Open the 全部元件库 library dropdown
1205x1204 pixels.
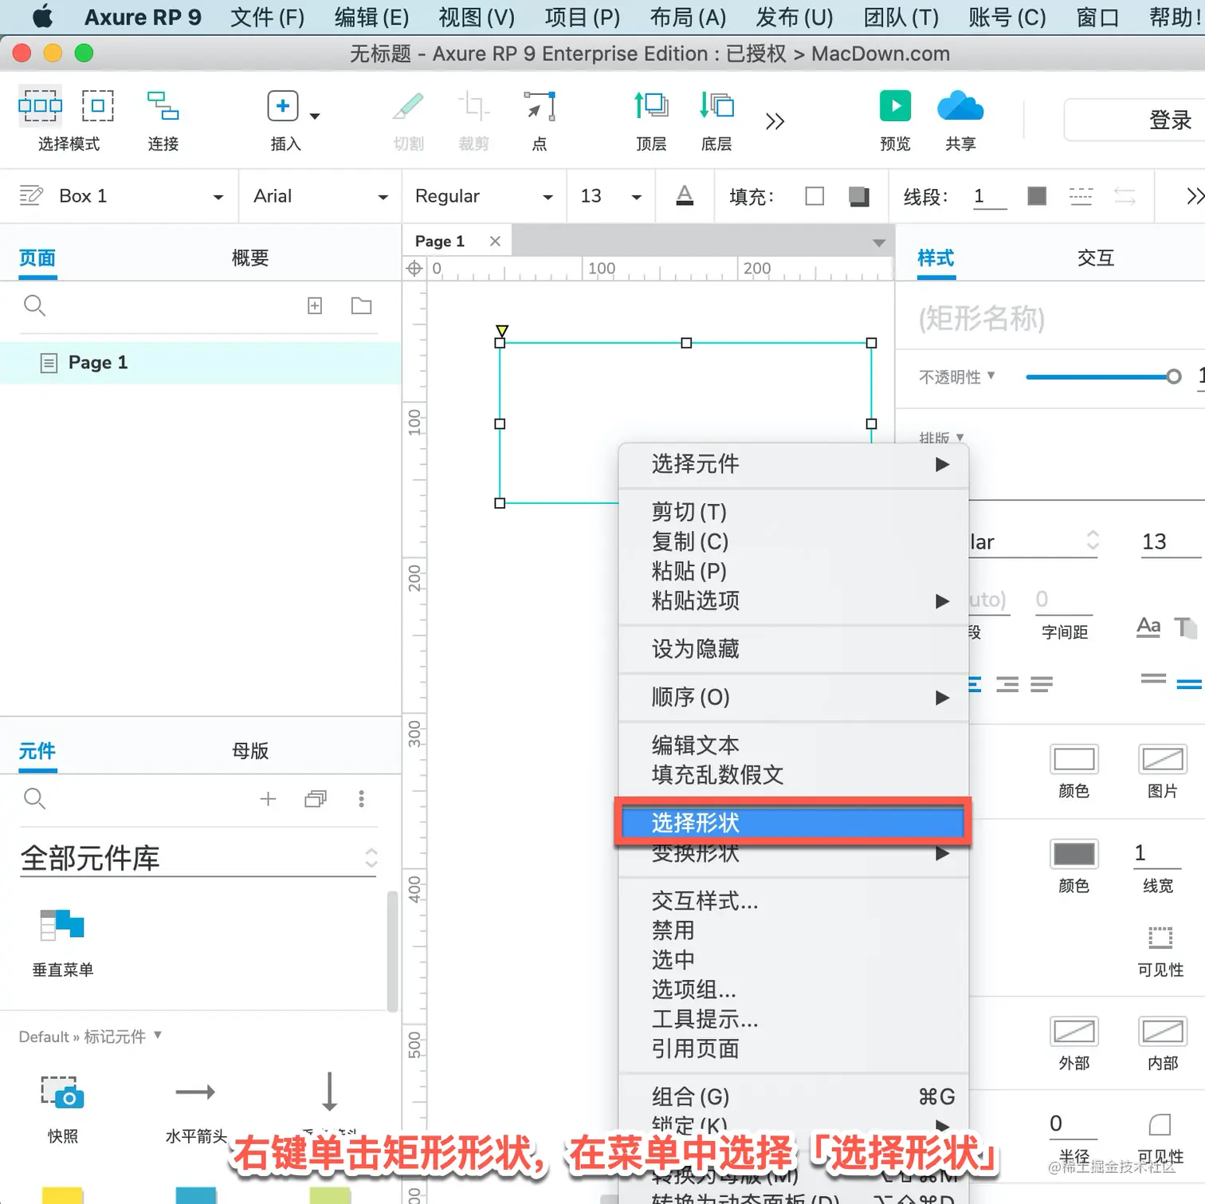click(198, 859)
